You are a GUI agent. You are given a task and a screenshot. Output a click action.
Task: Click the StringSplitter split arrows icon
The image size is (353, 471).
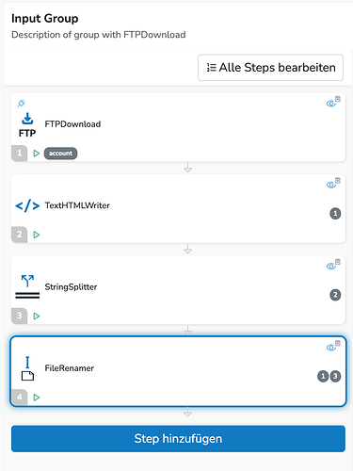(x=27, y=286)
